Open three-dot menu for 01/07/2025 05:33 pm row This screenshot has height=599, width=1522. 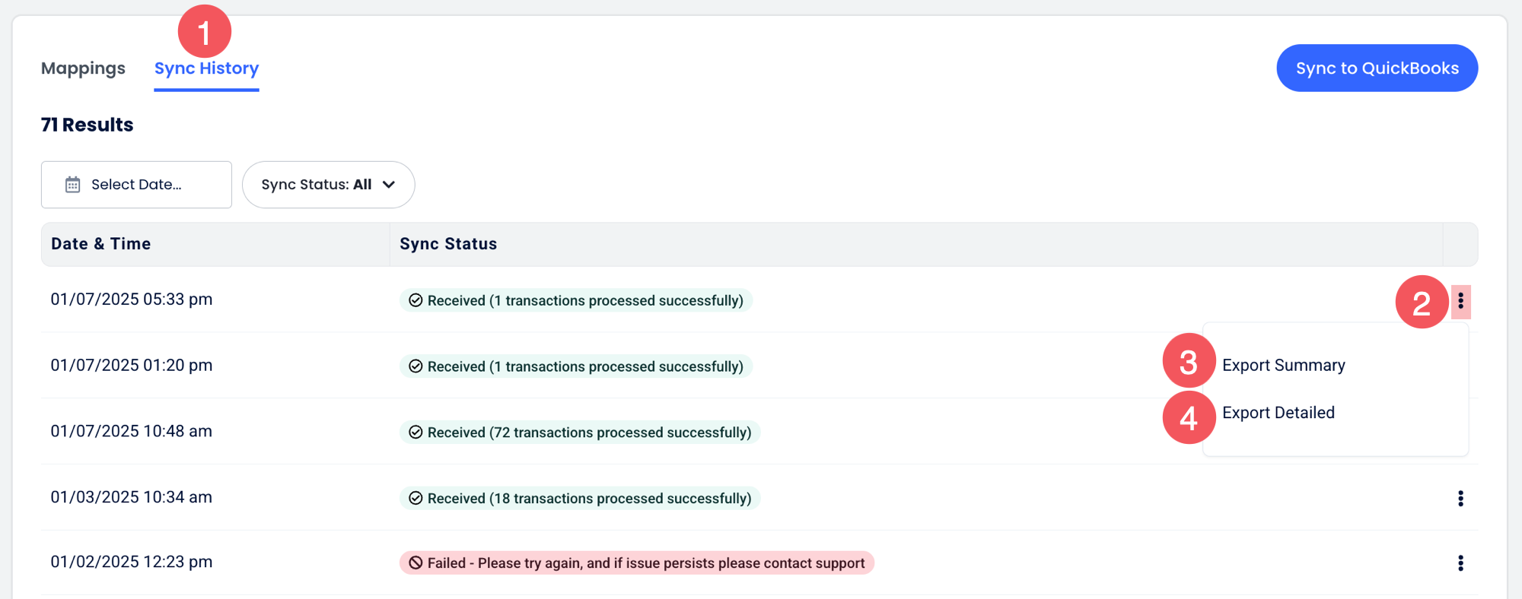click(1460, 301)
